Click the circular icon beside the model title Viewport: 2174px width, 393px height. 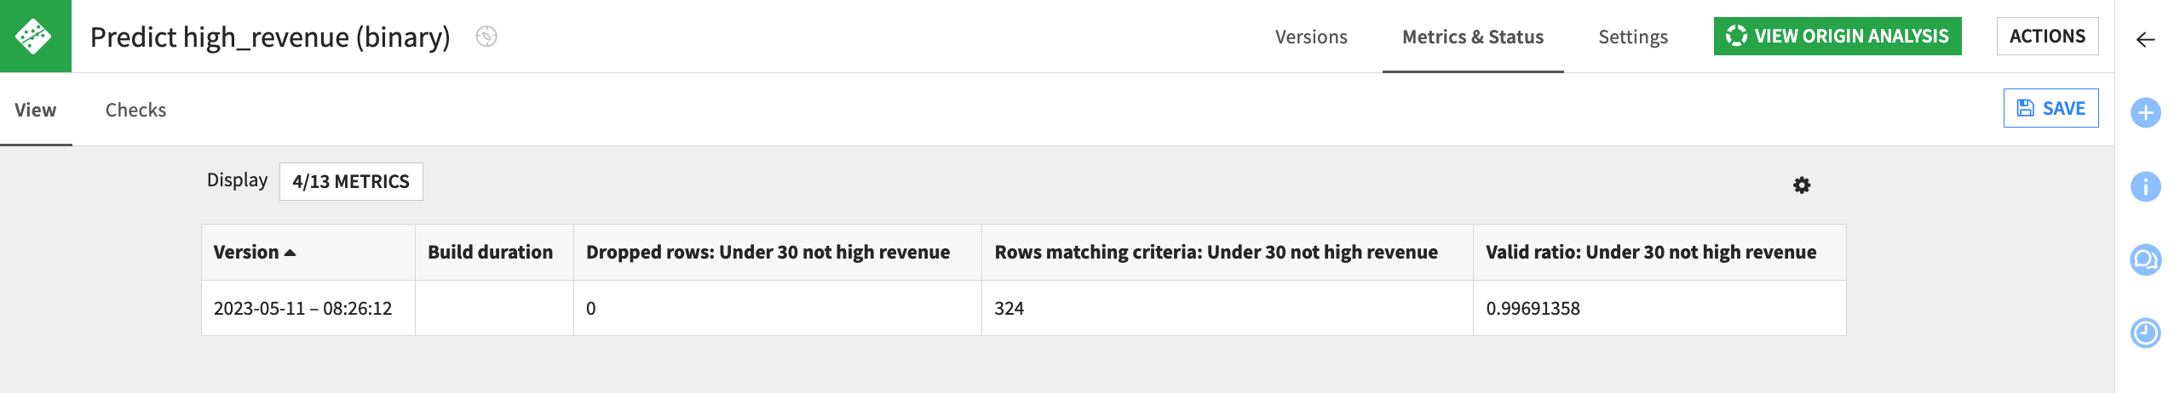click(486, 37)
